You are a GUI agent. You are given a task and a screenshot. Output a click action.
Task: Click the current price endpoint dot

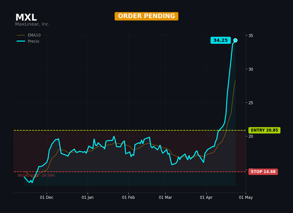[236, 40]
